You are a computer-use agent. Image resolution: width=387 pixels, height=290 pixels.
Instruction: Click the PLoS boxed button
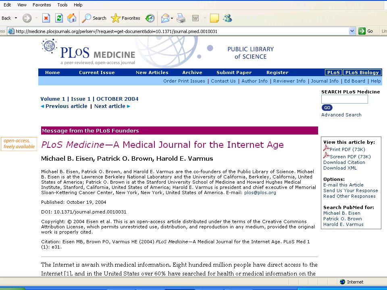[334, 72]
